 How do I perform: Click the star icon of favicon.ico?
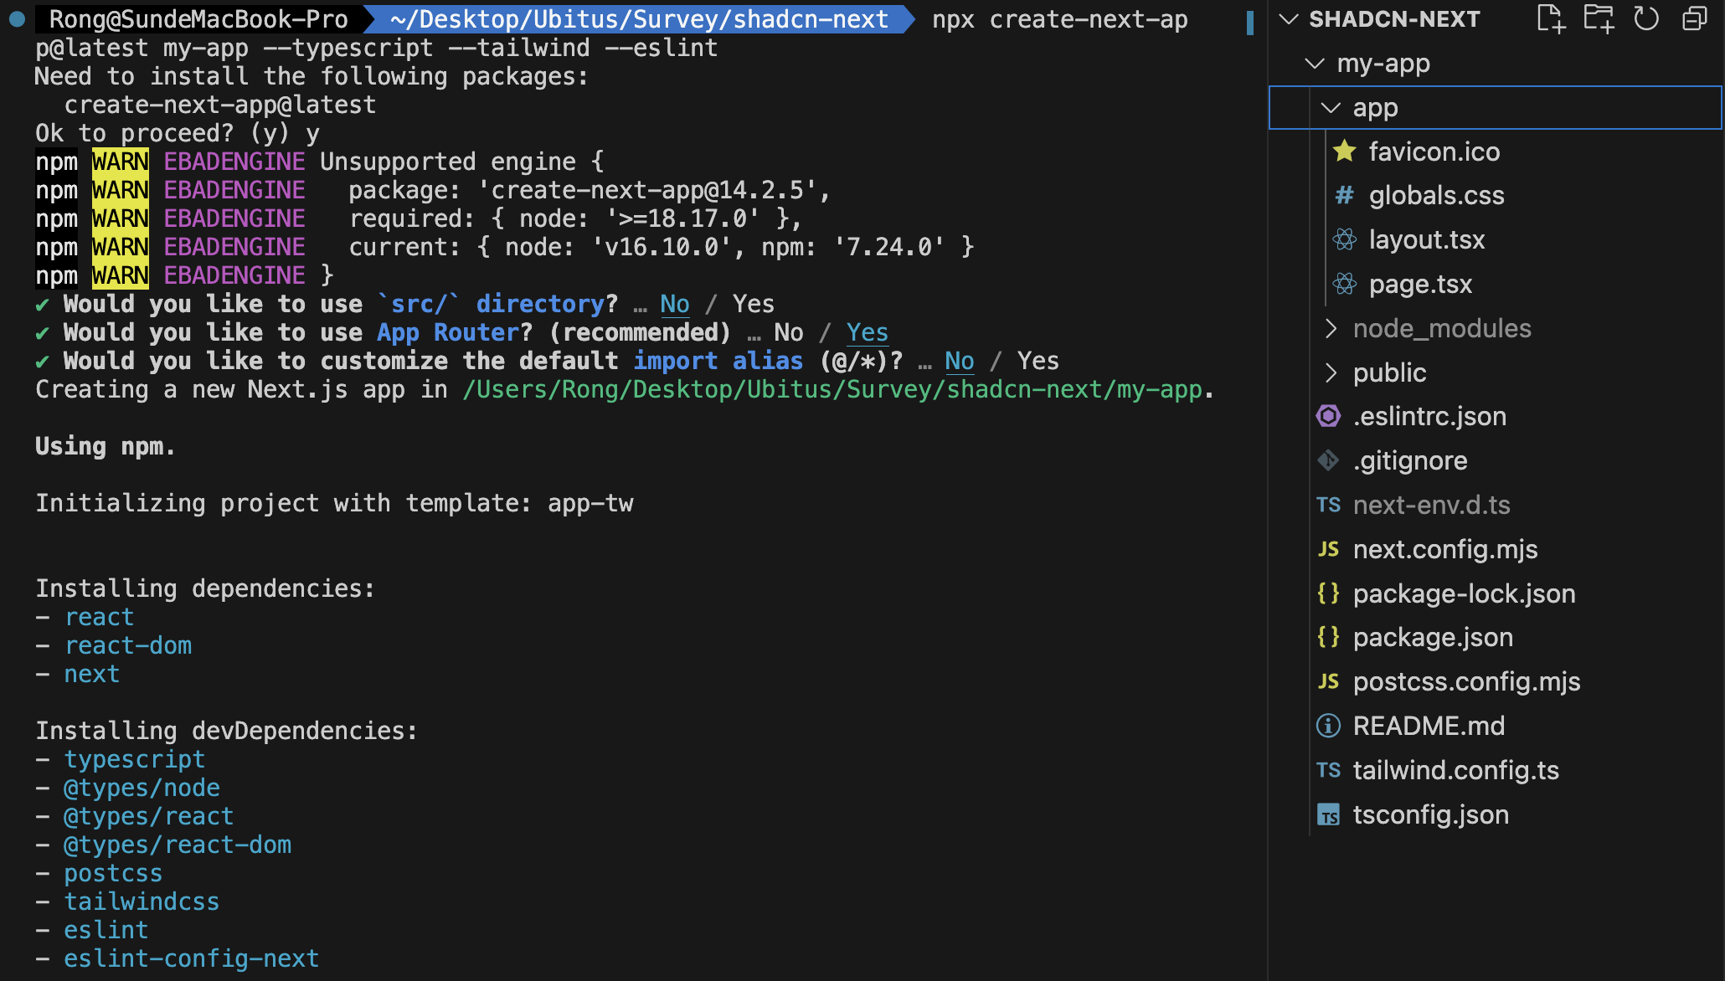pos(1345,151)
